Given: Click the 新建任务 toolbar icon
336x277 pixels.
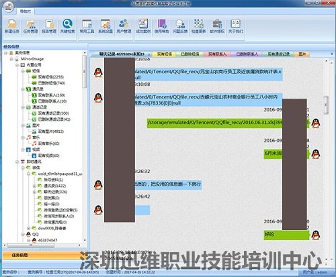Looking at the screenshot, I should [12, 26].
